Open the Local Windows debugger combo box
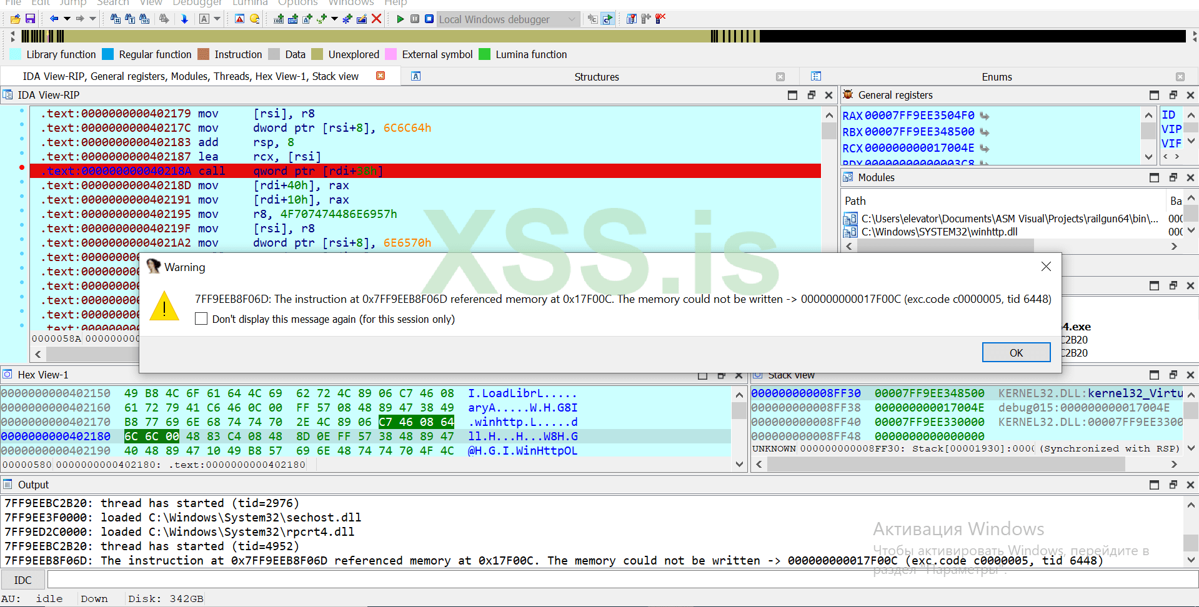This screenshot has height=607, width=1199. pos(508,19)
